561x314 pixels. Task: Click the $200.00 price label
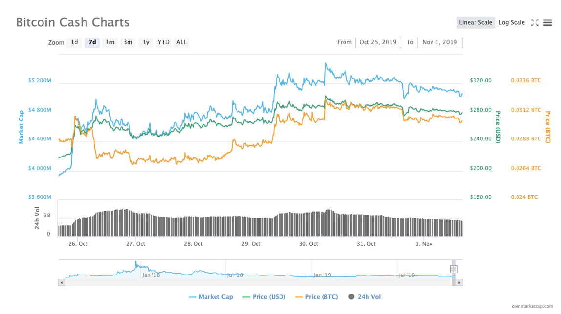point(480,168)
